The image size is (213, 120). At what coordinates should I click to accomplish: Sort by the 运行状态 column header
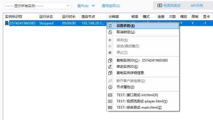pos(46,17)
